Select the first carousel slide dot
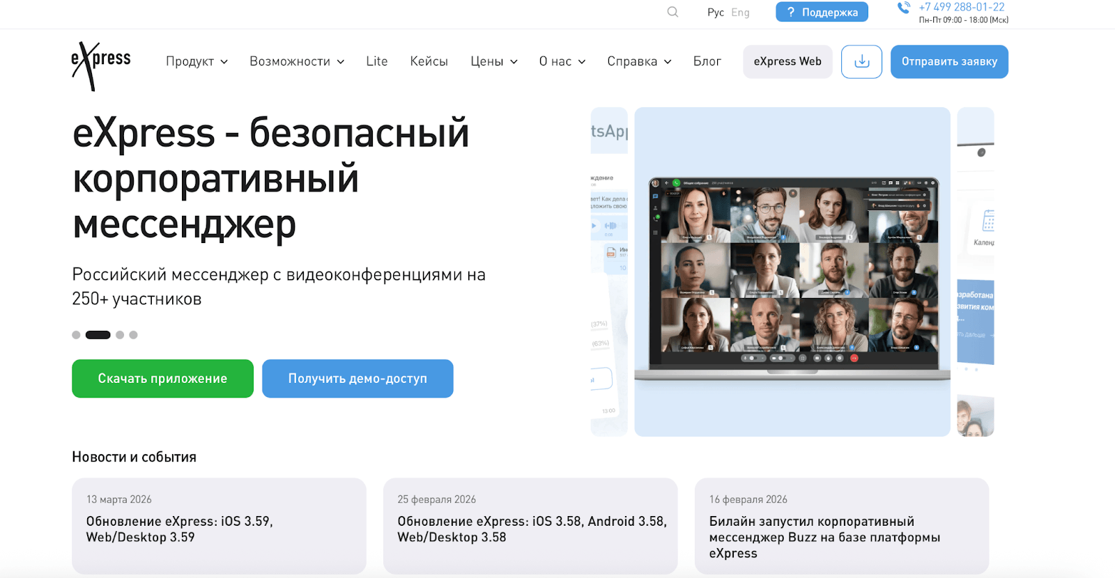The width and height of the screenshot is (1115, 578). (76, 335)
